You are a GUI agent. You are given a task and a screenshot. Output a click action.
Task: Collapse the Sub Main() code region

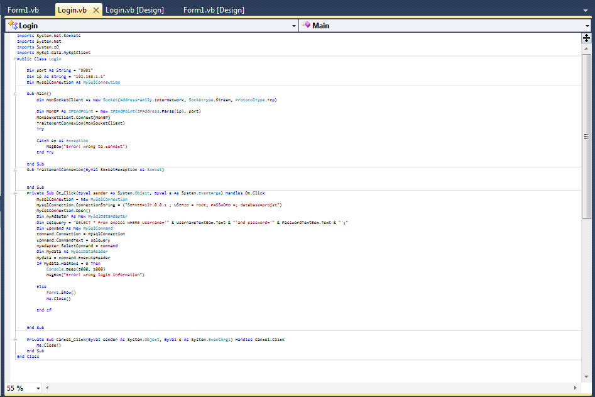(14, 93)
